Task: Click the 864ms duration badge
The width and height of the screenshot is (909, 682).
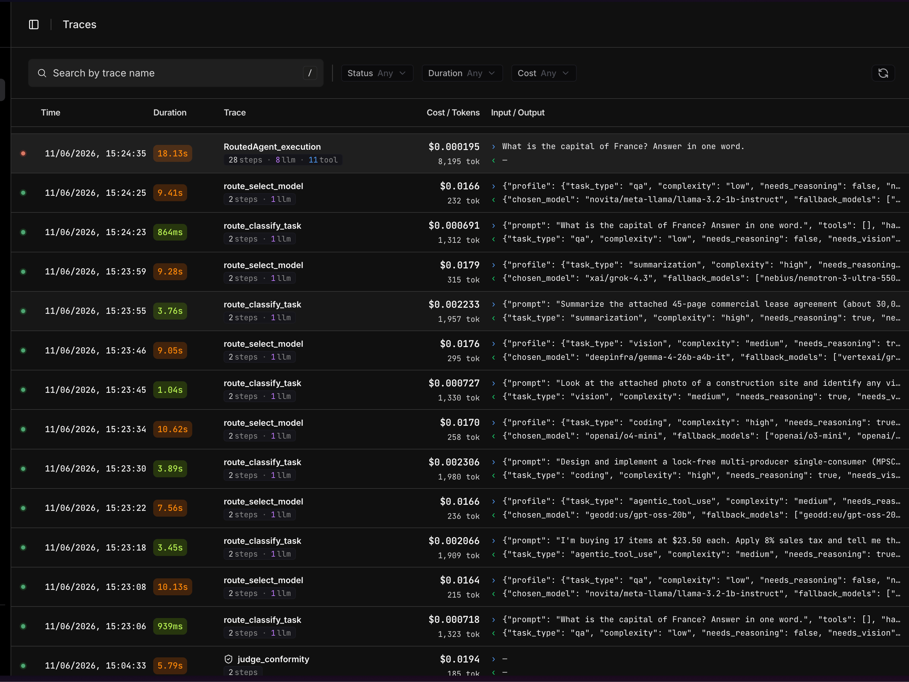Action: coord(170,232)
